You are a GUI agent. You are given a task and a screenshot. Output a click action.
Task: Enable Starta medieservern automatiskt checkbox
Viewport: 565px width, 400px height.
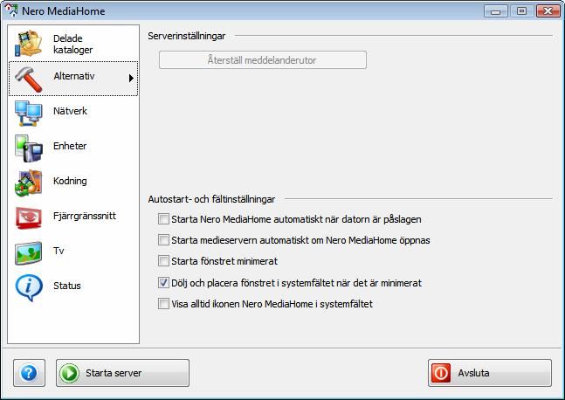tap(163, 239)
